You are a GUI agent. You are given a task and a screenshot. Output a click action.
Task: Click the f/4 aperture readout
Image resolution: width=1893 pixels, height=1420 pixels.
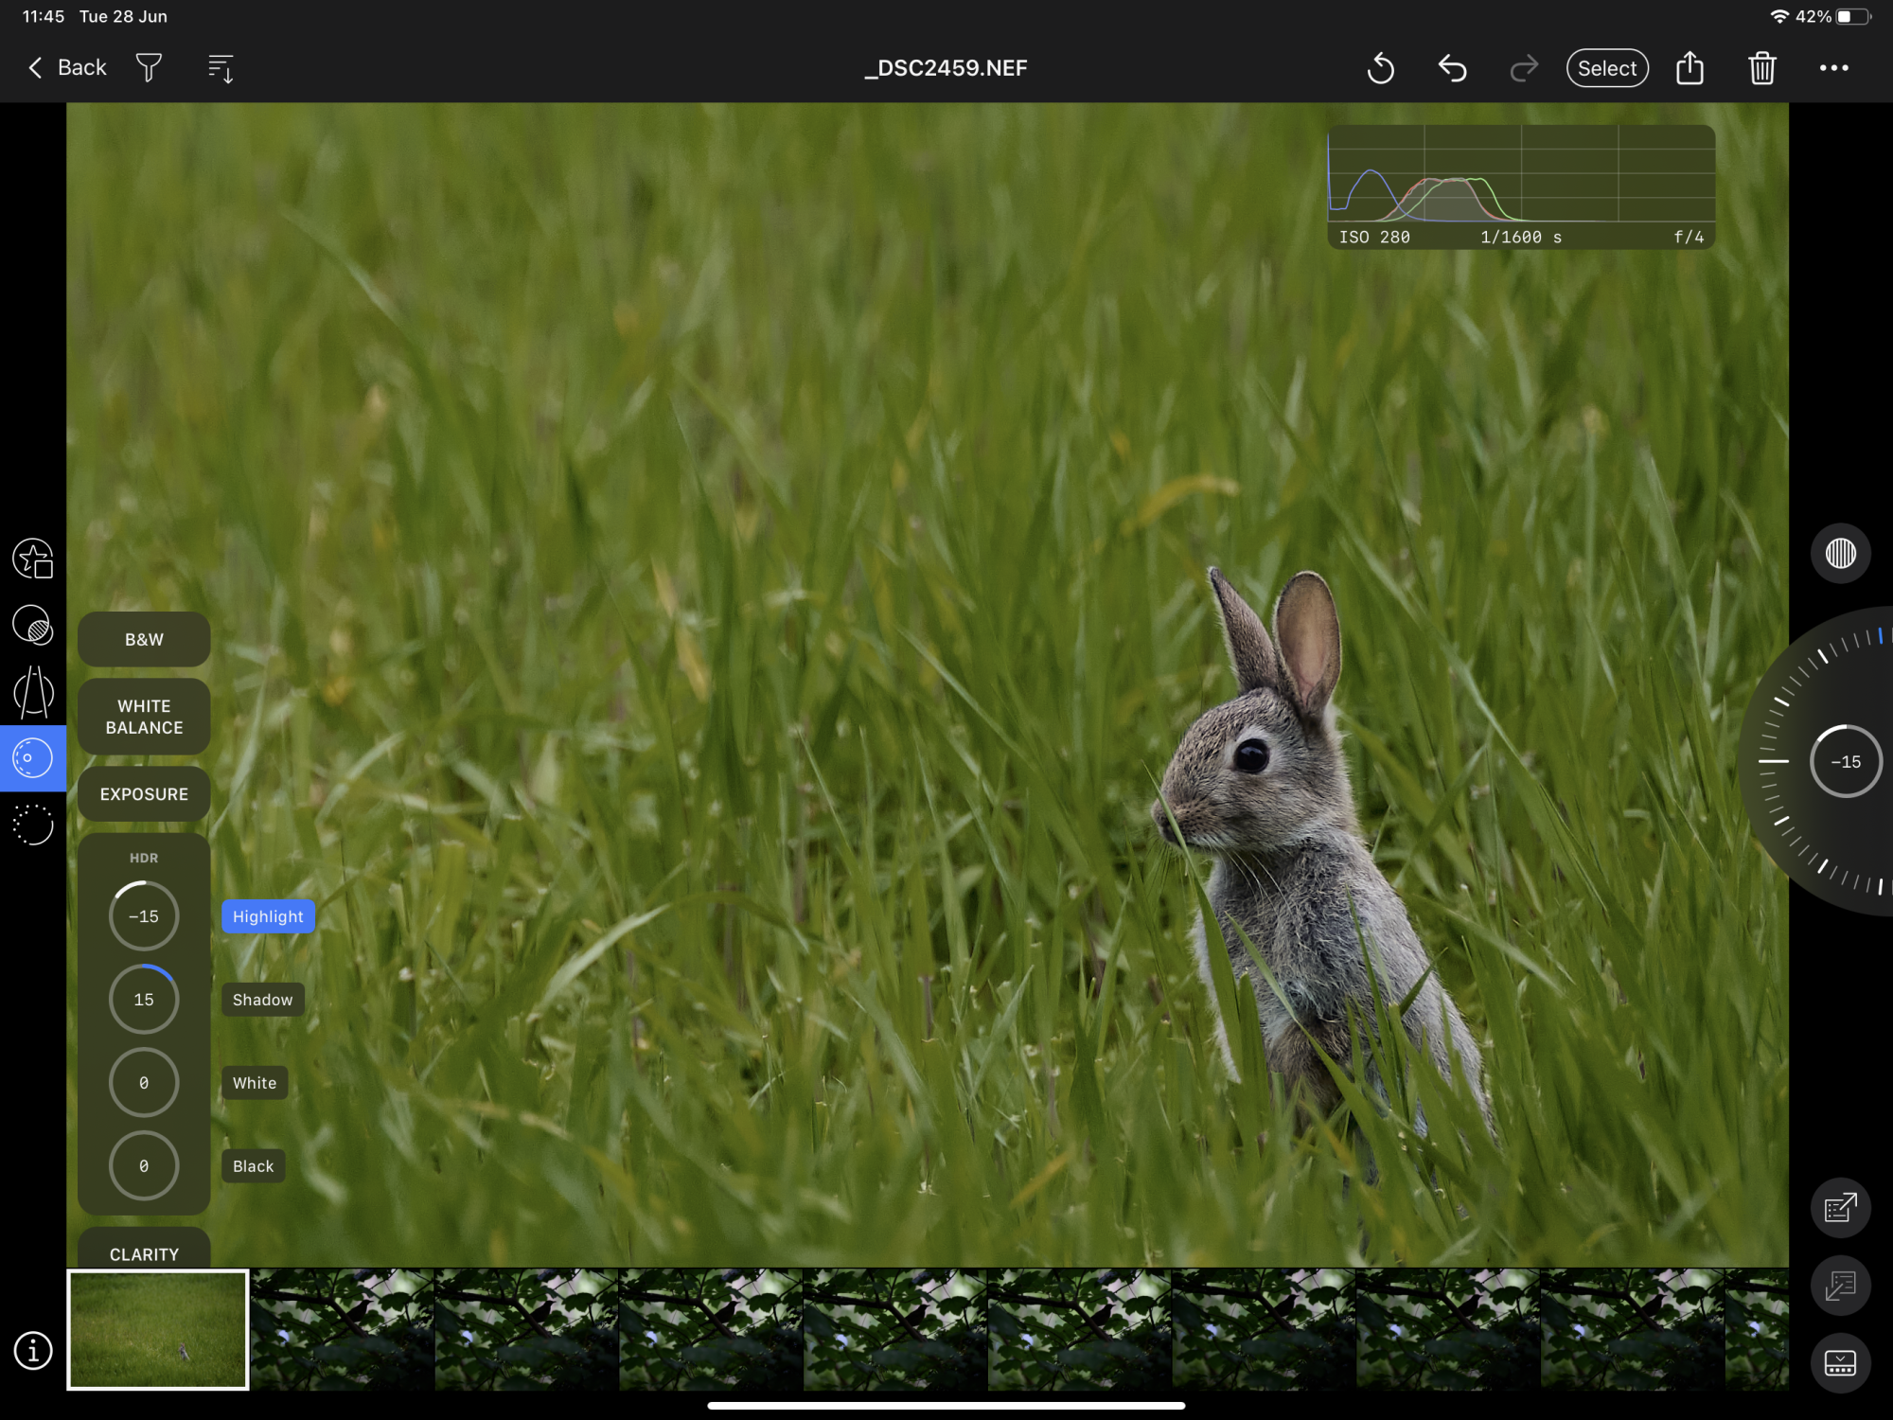[x=1689, y=237]
